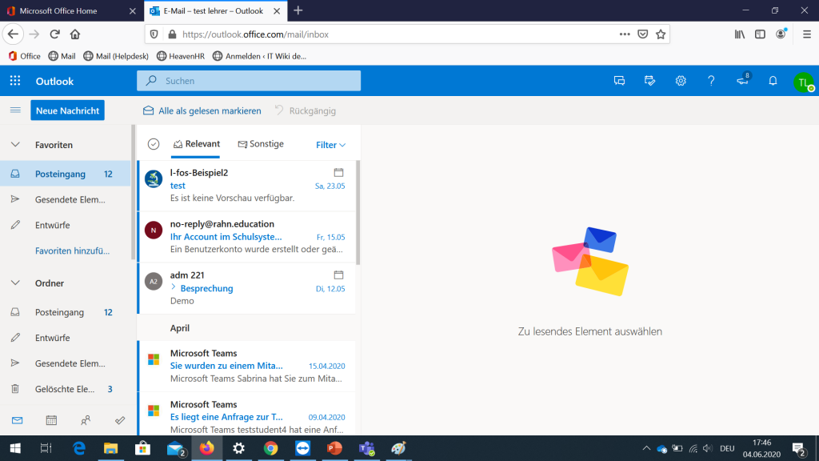The width and height of the screenshot is (819, 461).
Task: Open the TL account avatar menu
Action: [803, 82]
